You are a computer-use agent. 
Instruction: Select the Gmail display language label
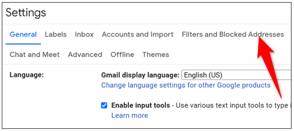[141, 75]
